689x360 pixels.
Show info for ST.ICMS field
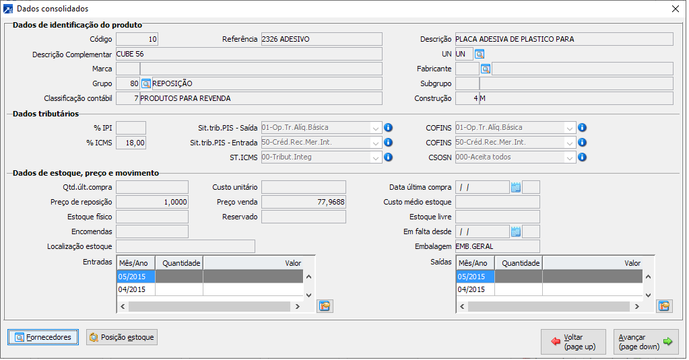(388, 157)
